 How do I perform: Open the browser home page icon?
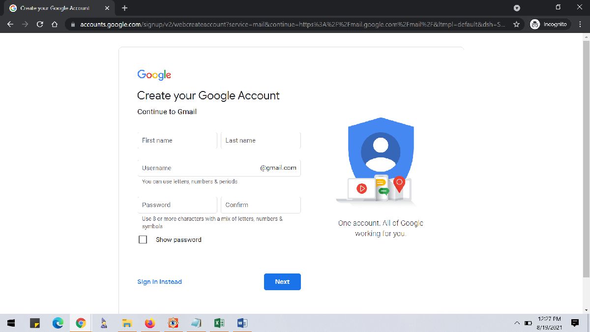click(55, 24)
